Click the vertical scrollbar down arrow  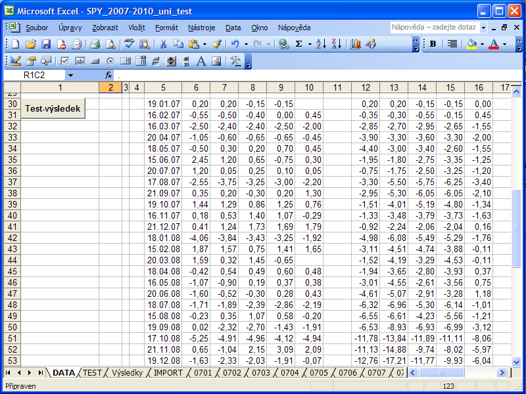tap(516, 361)
